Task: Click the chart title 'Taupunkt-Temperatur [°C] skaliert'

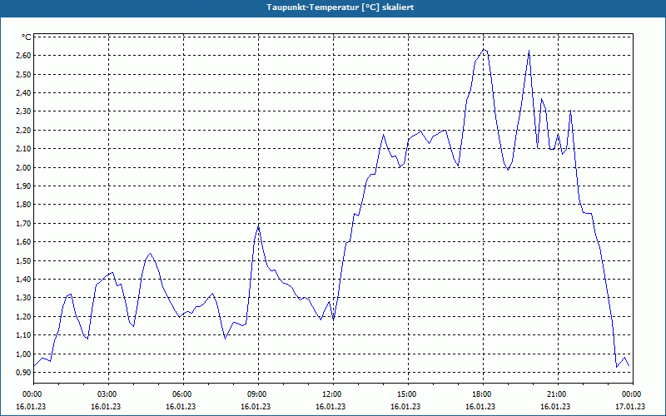Action: [x=340, y=7]
